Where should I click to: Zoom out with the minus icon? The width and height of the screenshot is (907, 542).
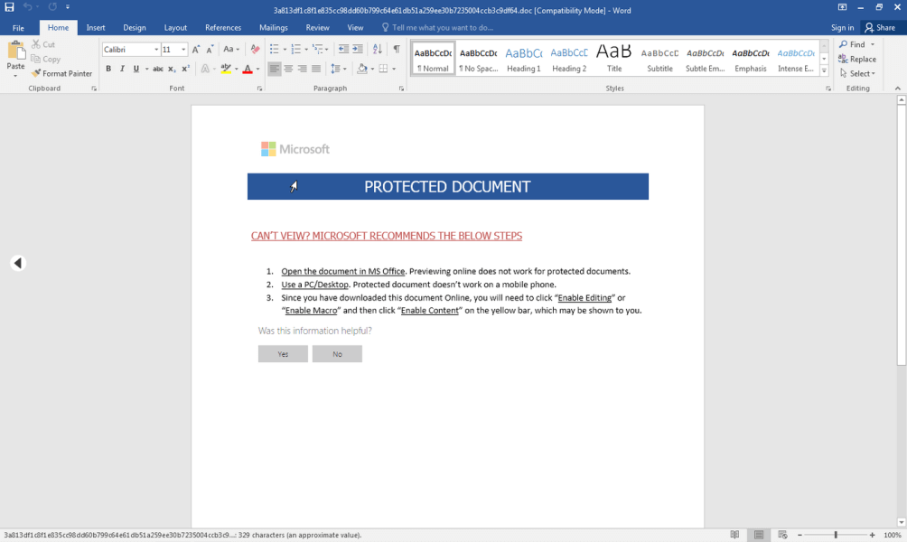click(800, 535)
